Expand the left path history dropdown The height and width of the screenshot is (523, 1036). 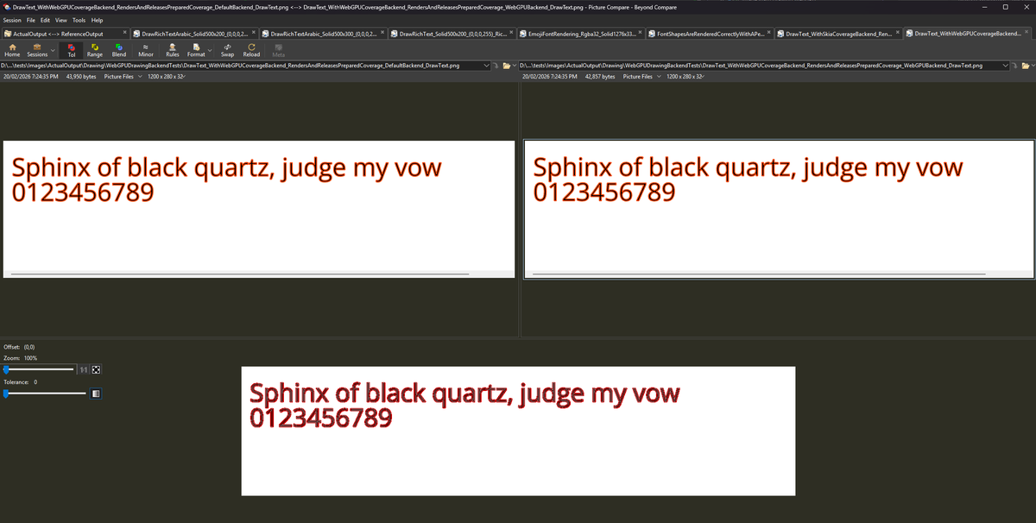point(487,66)
